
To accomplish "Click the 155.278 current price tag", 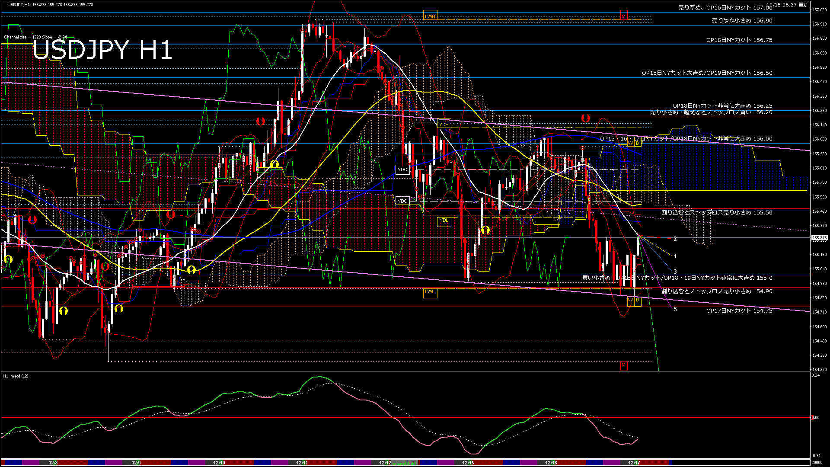I will (x=819, y=238).
